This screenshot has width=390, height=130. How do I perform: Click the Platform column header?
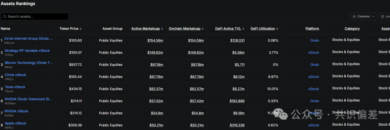click(312, 29)
